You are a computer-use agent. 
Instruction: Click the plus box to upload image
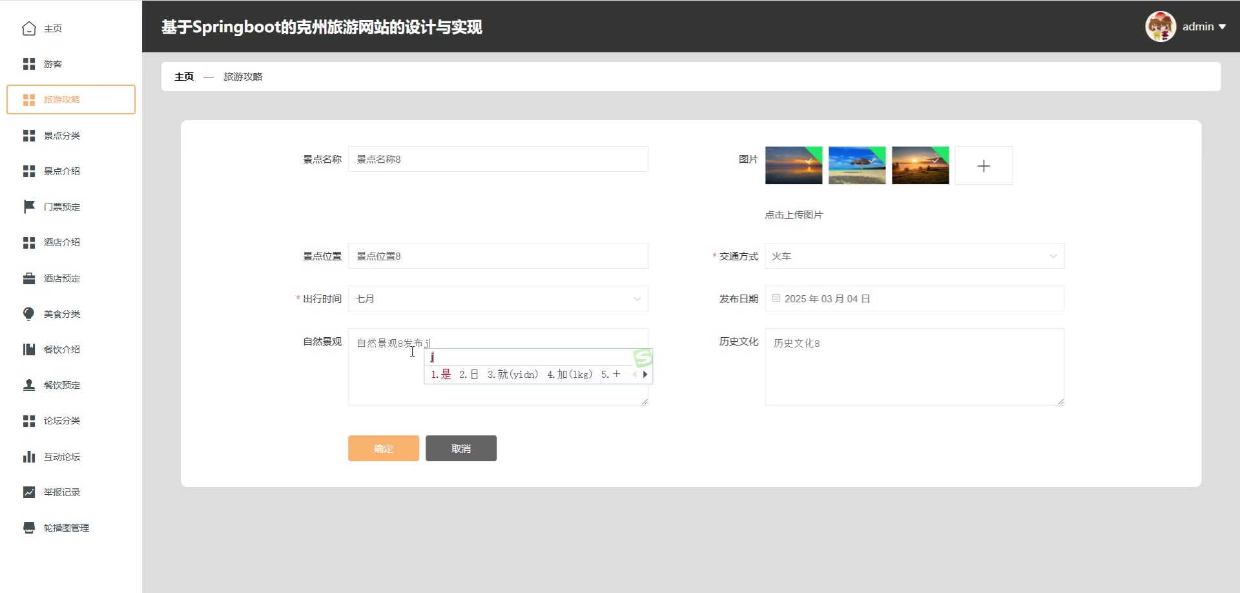click(983, 166)
